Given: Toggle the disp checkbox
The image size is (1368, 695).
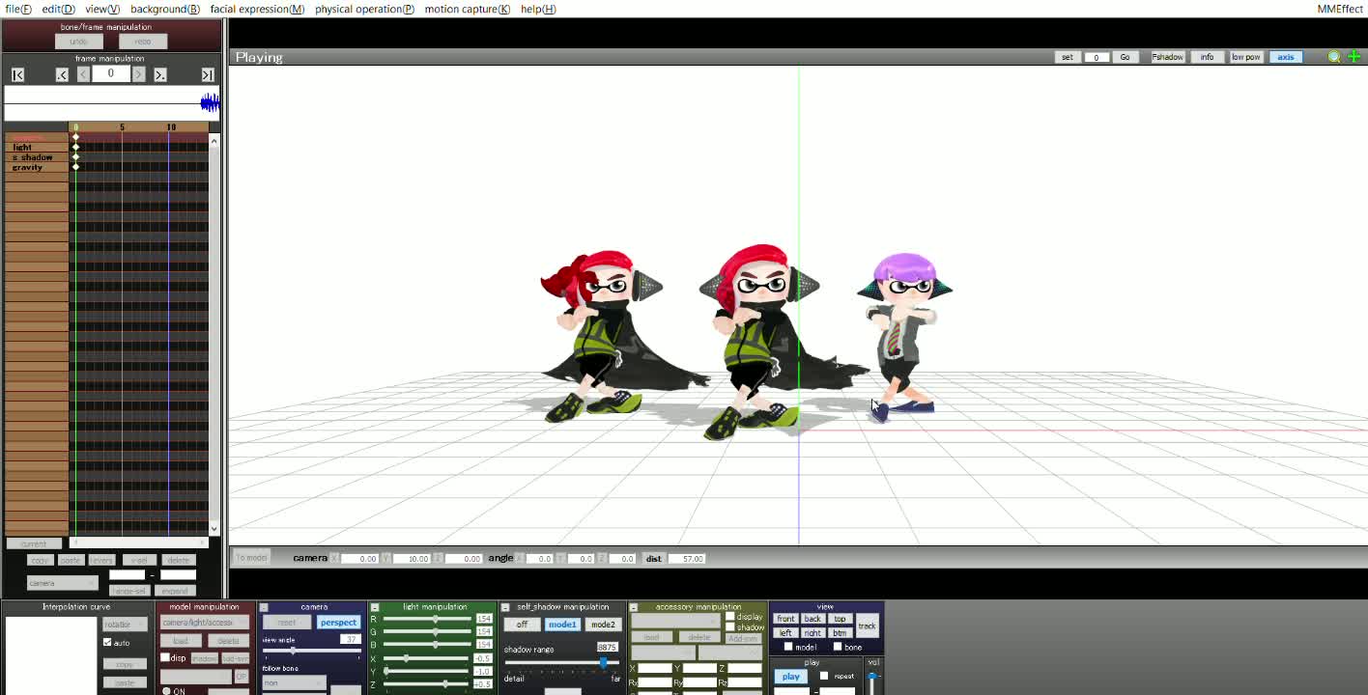Looking at the screenshot, I should [165, 657].
